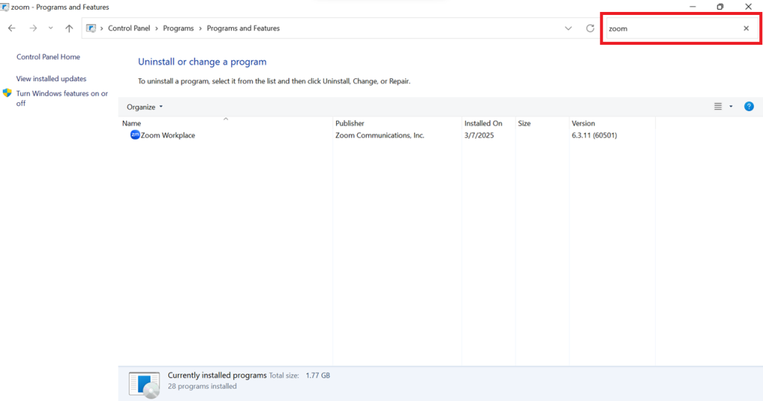The image size is (763, 401).
Task: Open the Recent locations dropdown chevron
Action: pyautogui.click(x=51, y=28)
